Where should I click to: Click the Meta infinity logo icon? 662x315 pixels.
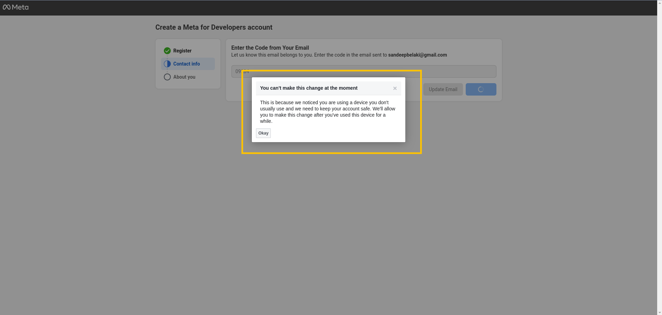tap(7, 7)
